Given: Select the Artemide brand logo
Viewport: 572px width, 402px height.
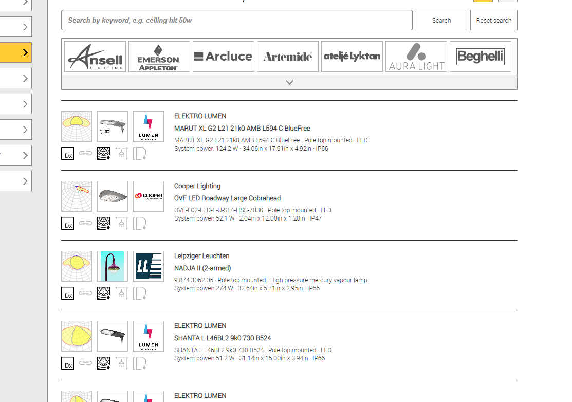Looking at the screenshot, I should click(288, 57).
